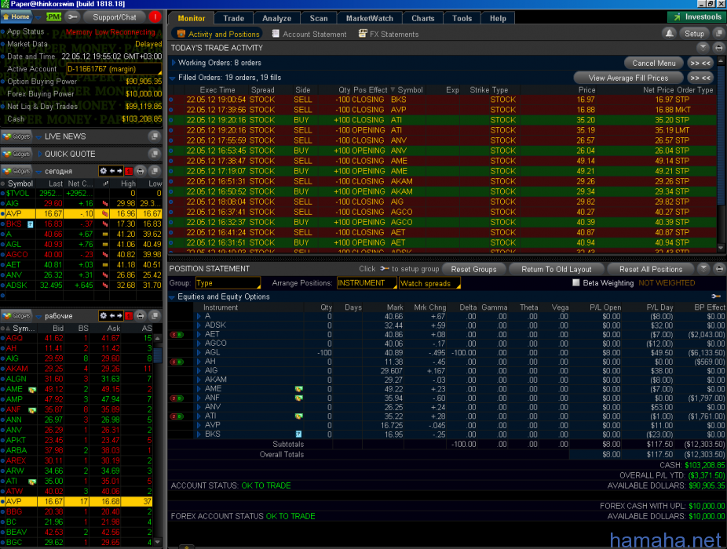Open the Account Statement sub-tab
Screen dimensions: 727x549
[309, 34]
